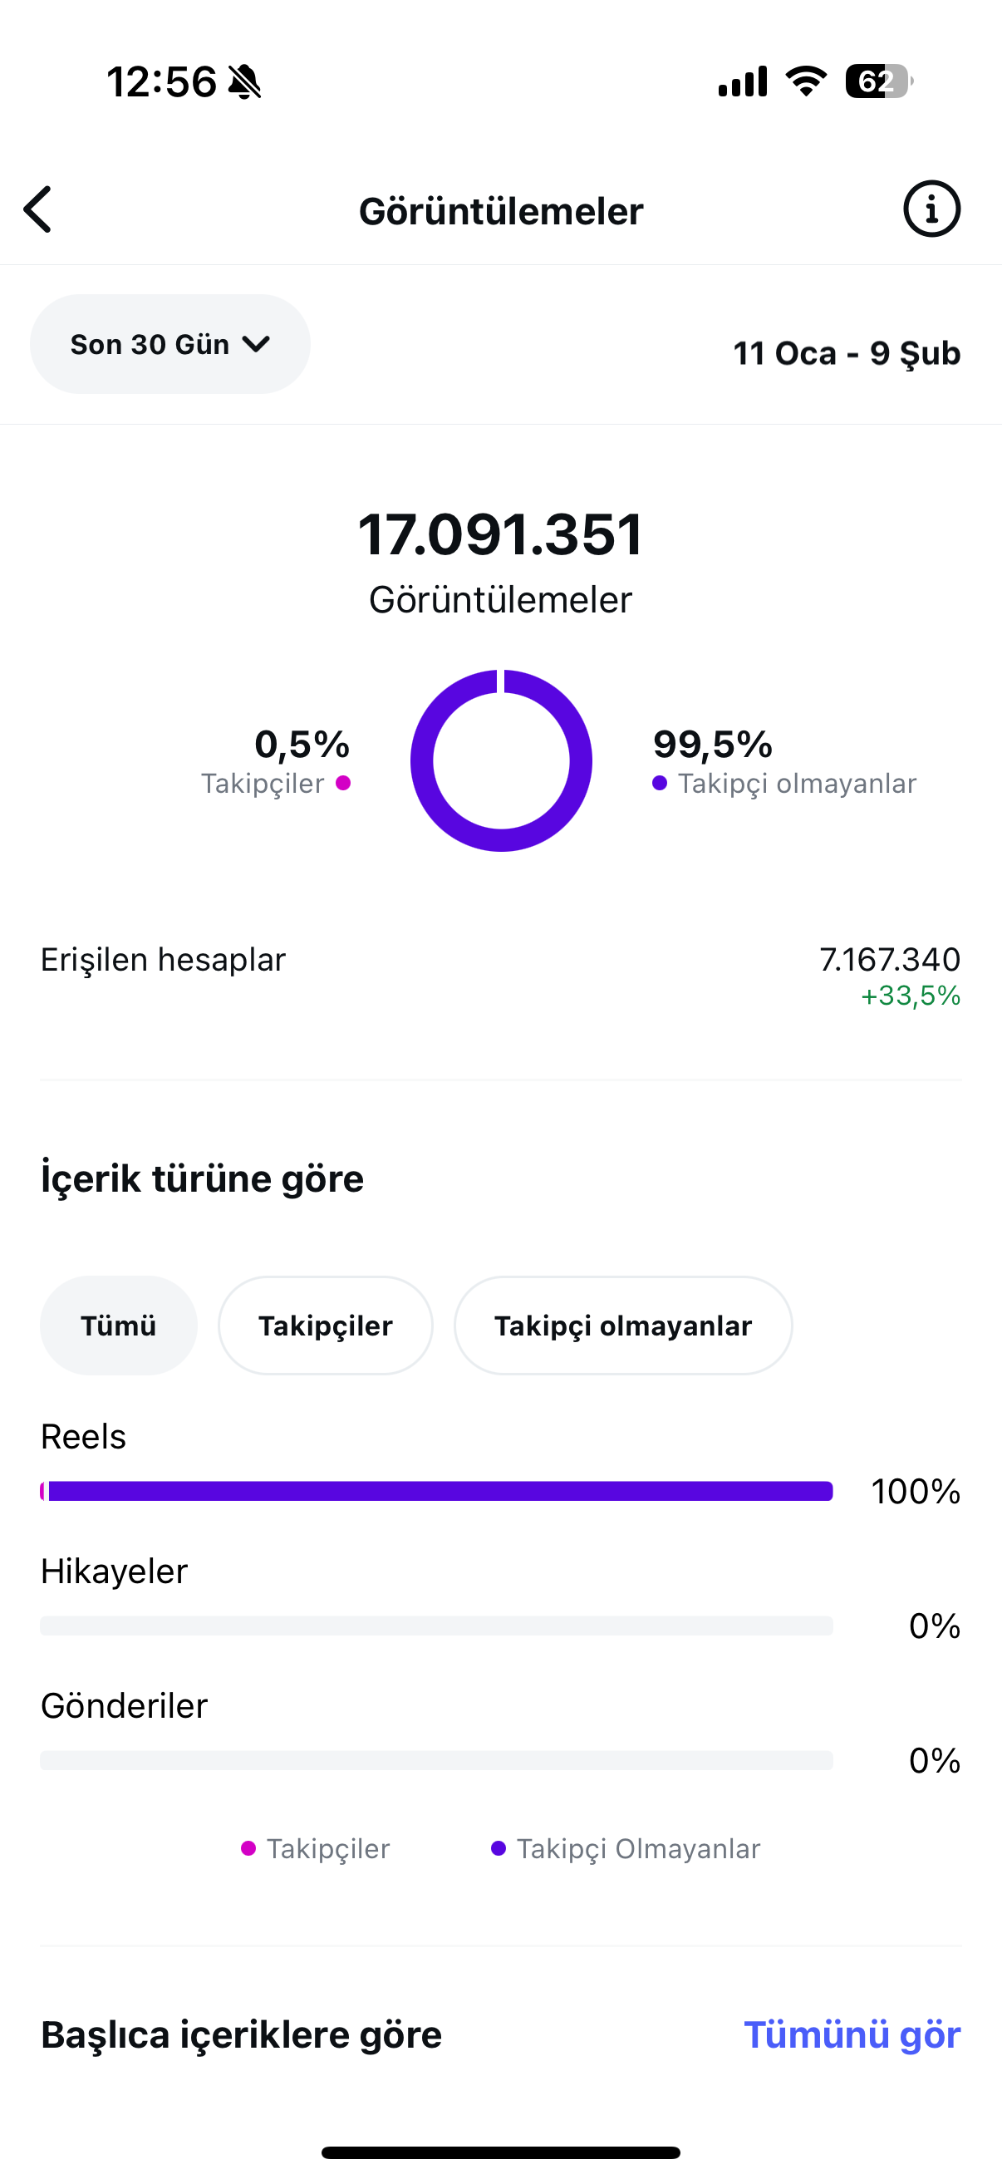
Task: Open the info icon in header
Action: tap(932, 209)
